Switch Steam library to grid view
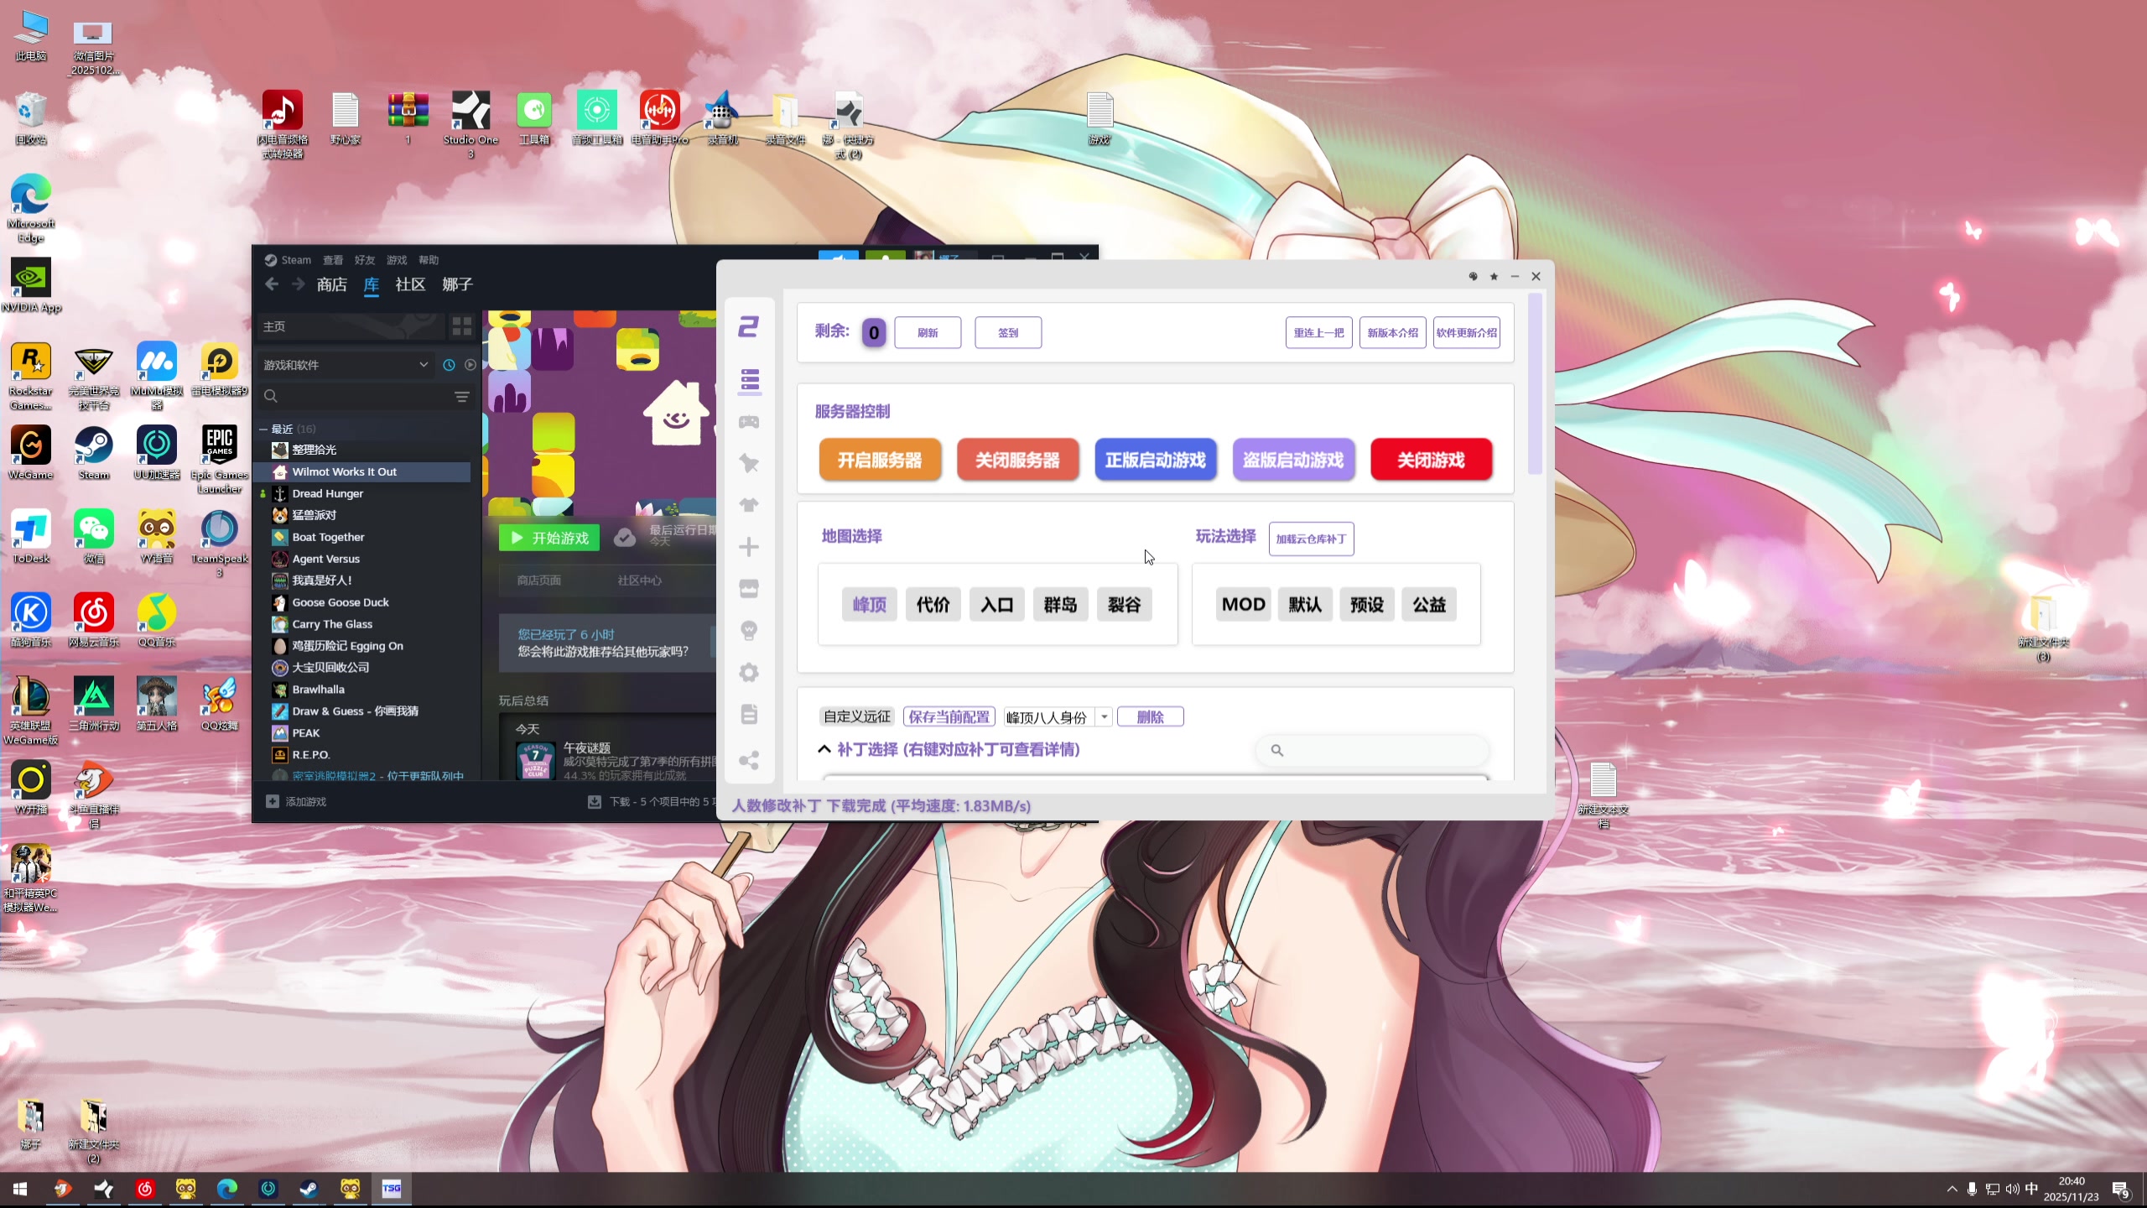The image size is (2147, 1208). point(461,326)
